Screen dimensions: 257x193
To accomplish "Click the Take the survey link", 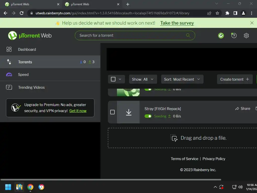I will click(x=177, y=23).
